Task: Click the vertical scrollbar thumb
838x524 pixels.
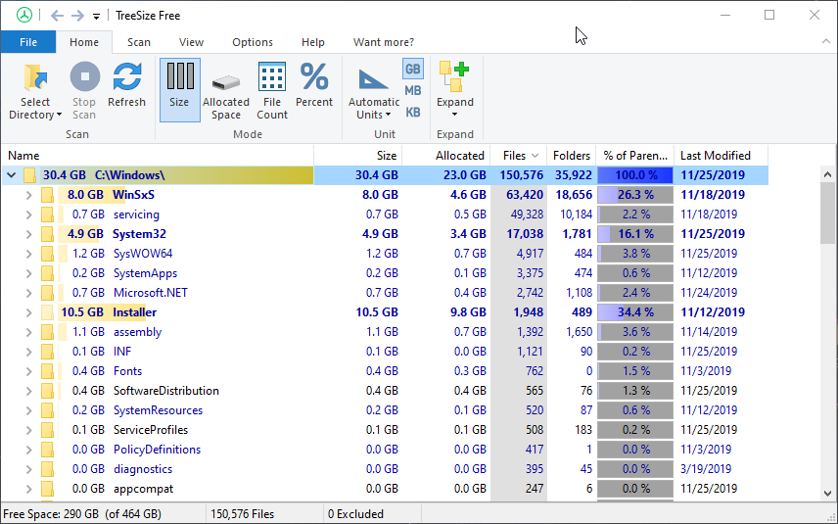Action: tap(827, 213)
